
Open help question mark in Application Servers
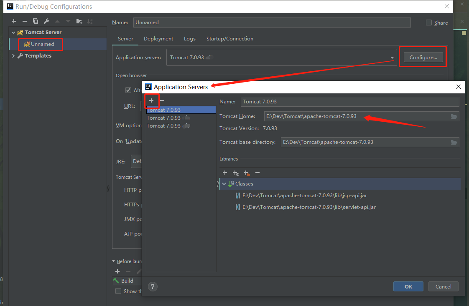(x=153, y=286)
